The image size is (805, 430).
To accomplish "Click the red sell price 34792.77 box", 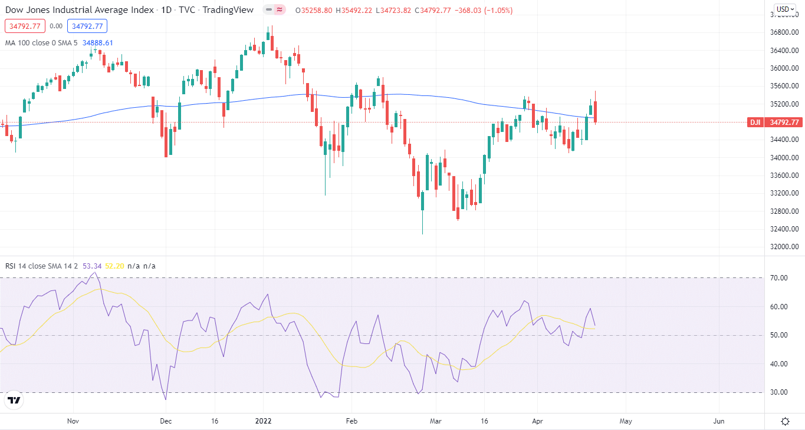I will [x=25, y=26].
